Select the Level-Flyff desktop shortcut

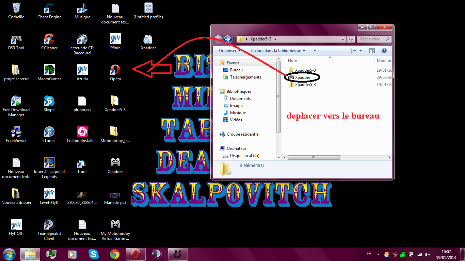pos(49,197)
